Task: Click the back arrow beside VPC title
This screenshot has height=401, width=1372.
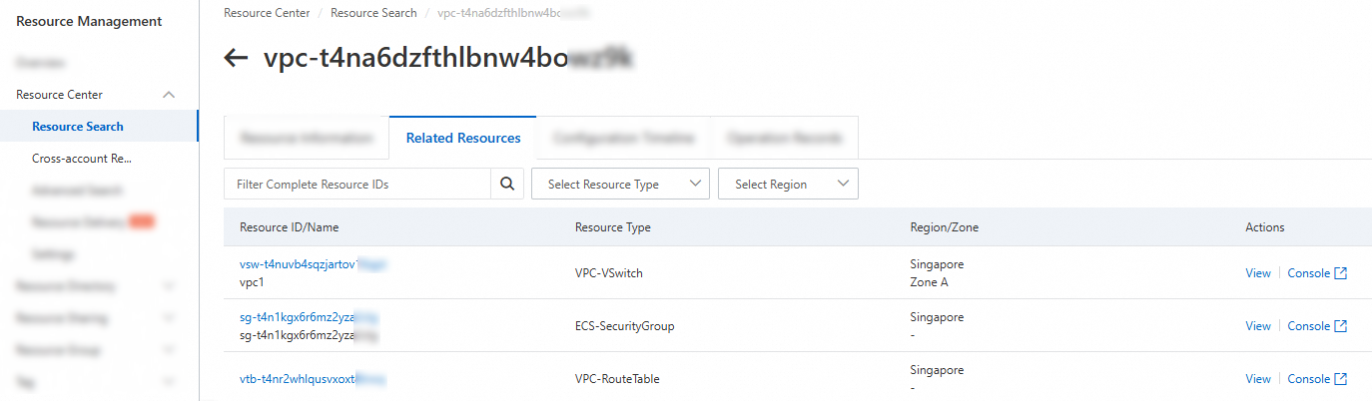Action: pyautogui.click(x=236, y=58)
